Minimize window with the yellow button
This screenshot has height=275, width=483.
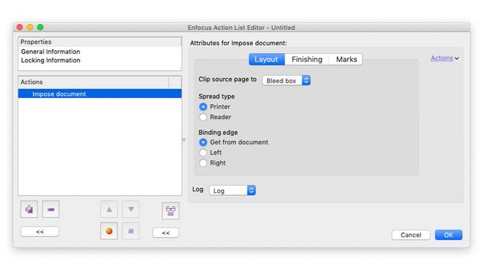pyautogui.click(x=30, y=28)
